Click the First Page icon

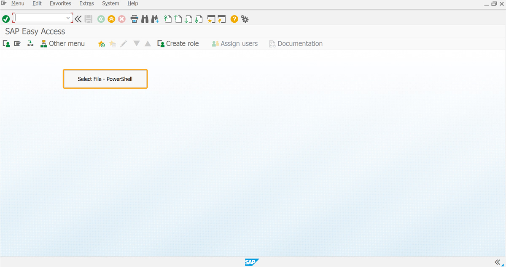point(168,19)
